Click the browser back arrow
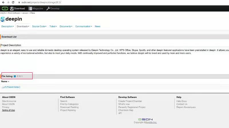 (3, 2)
